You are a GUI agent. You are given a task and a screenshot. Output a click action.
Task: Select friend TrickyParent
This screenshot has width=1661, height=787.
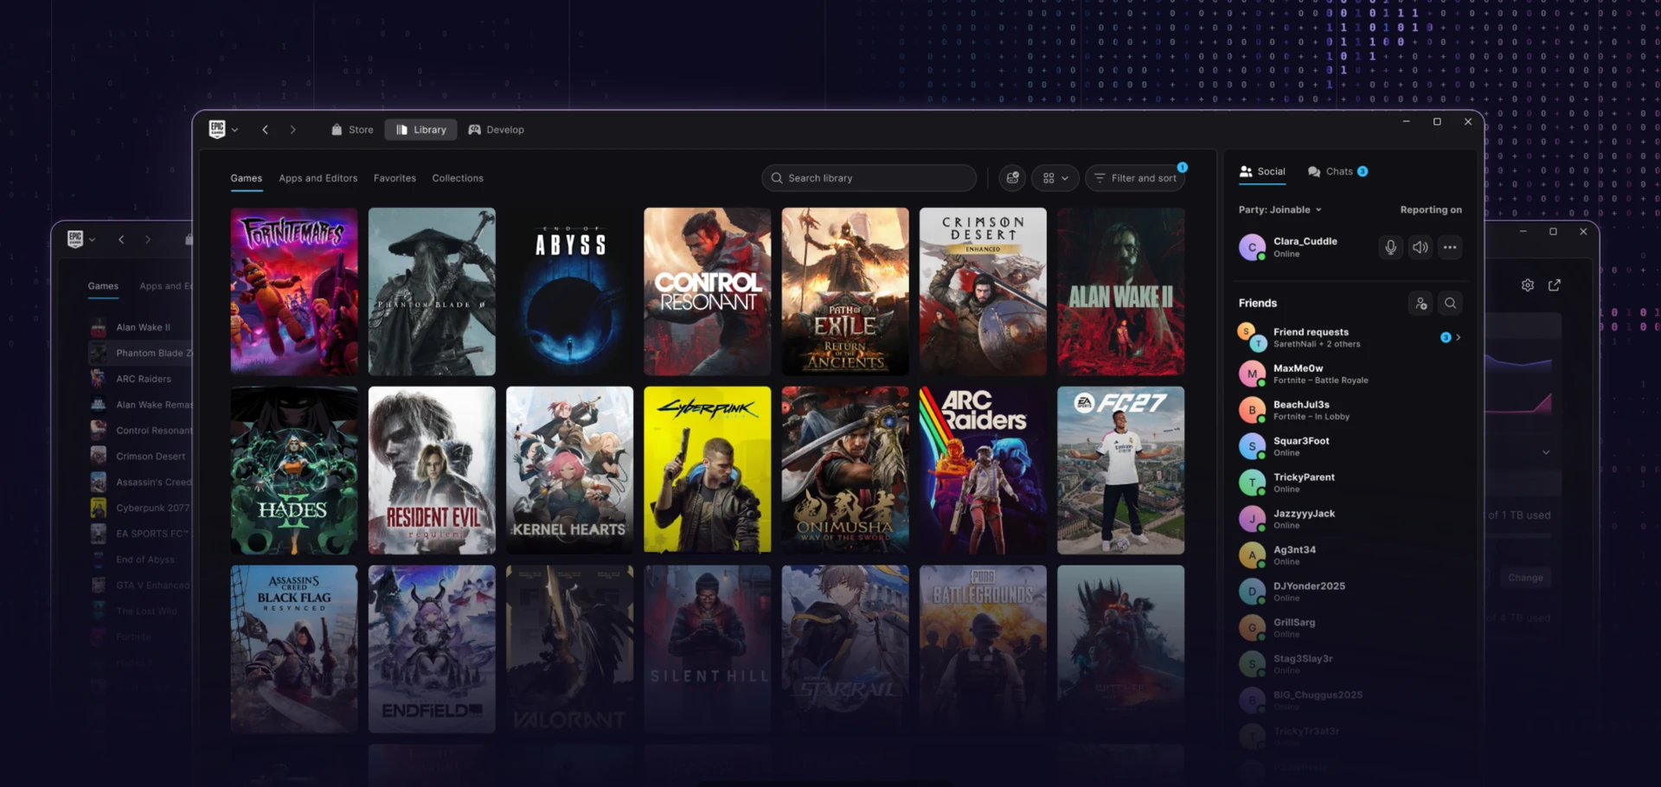1350,483
